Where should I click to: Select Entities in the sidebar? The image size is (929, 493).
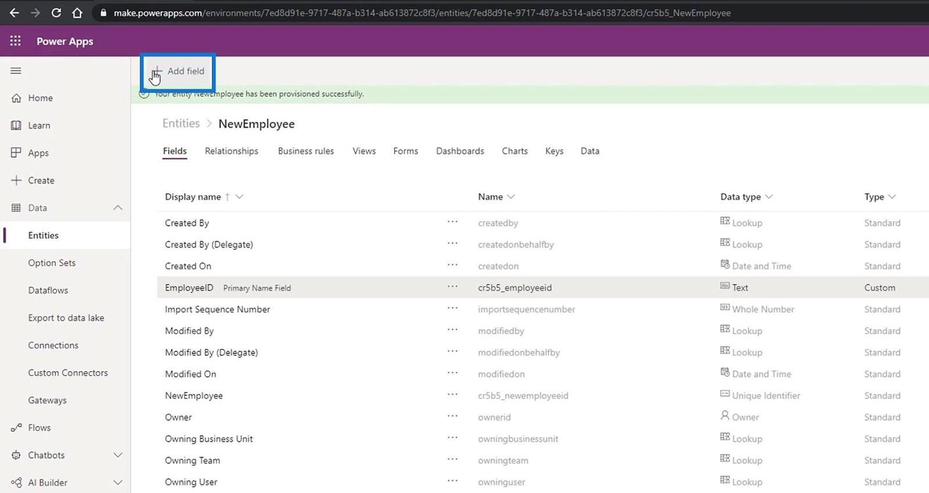tap(44, 235)
